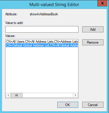Click the left arrow of horizontal scrollbar
Screen dimensions: 109x113
click(8, 95)
